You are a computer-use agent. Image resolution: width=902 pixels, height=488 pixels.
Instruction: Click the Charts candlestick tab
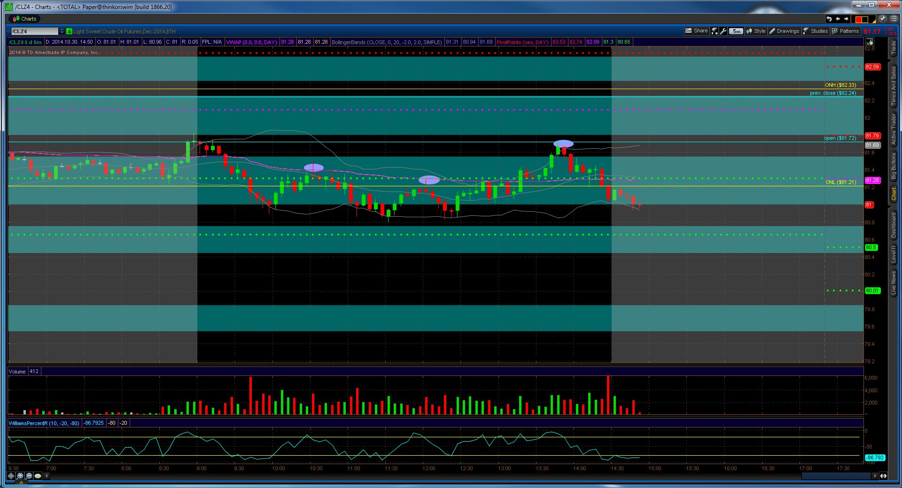click(x=24, y=19)
